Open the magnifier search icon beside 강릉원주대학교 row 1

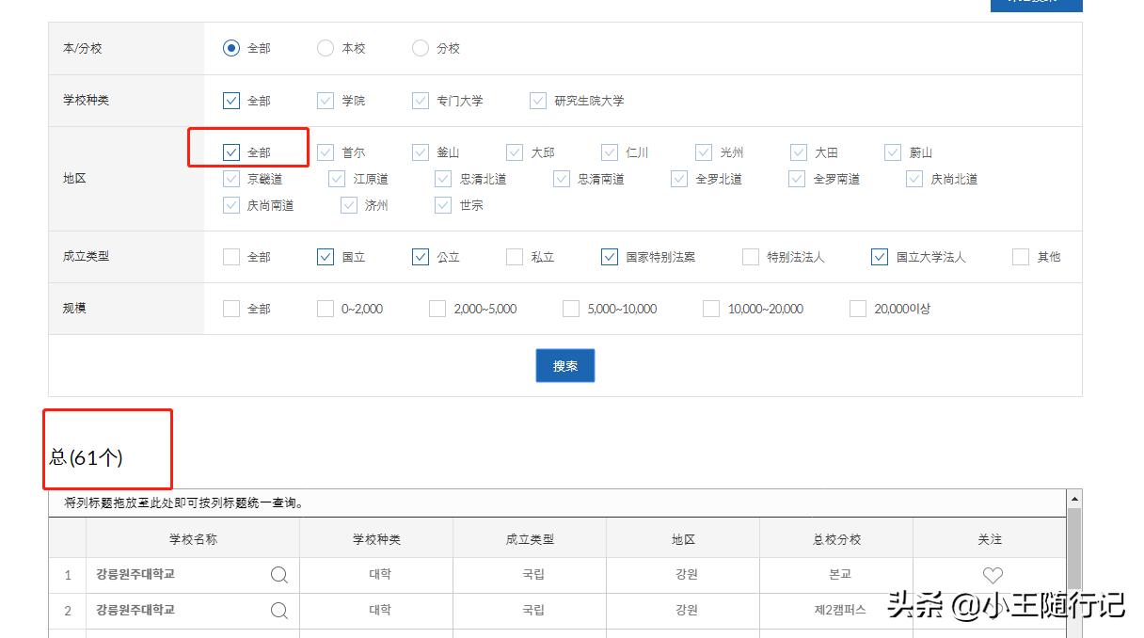click(x=278, y=575)
